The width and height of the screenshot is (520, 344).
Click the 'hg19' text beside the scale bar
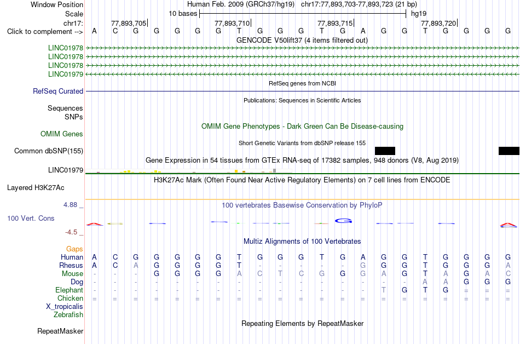419,14
